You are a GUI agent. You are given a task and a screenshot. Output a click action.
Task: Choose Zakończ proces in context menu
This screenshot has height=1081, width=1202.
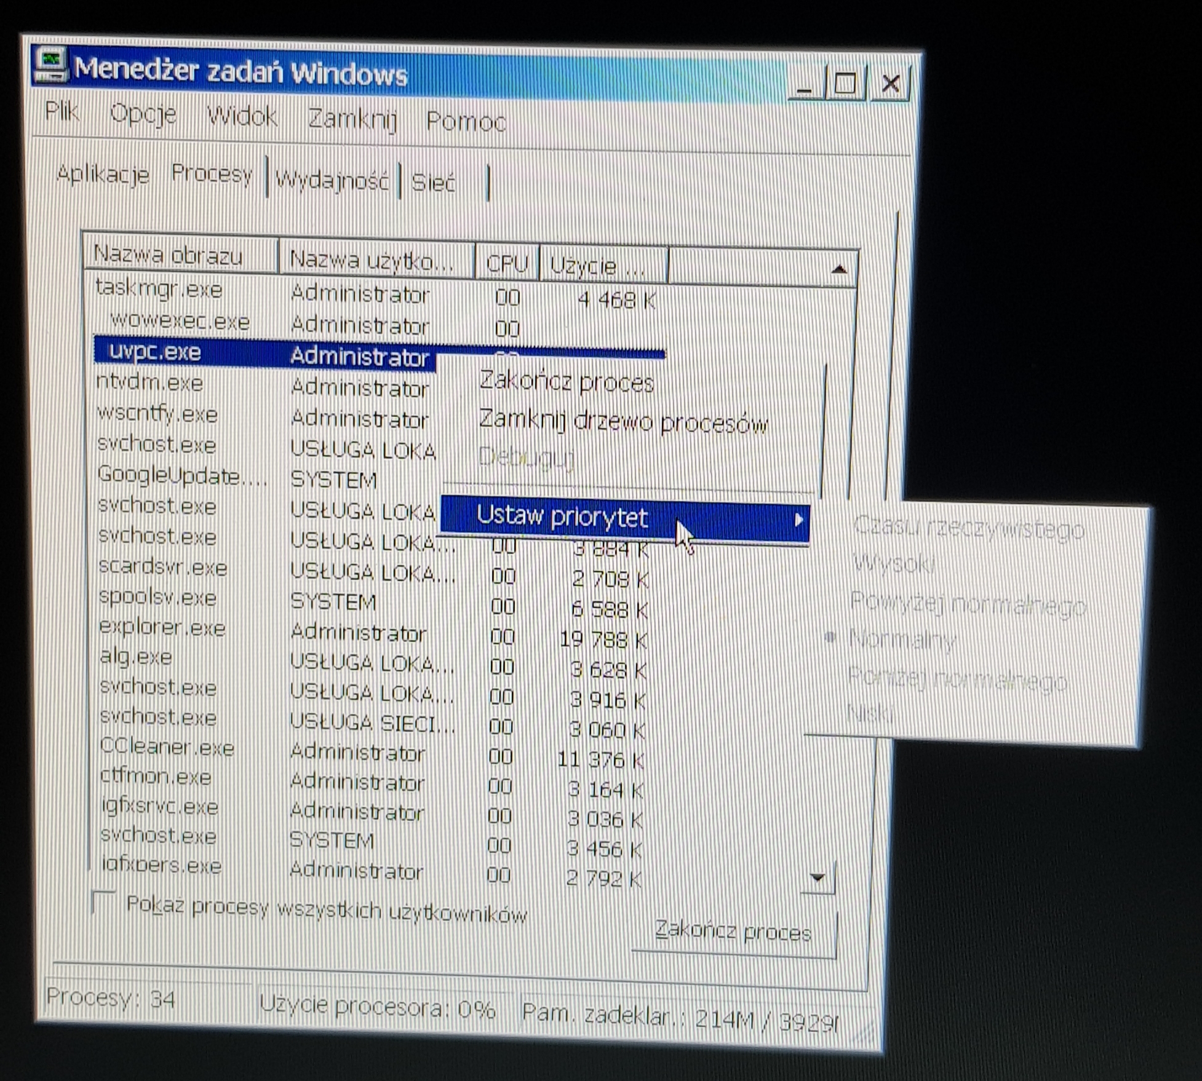(x=567, y=382)
